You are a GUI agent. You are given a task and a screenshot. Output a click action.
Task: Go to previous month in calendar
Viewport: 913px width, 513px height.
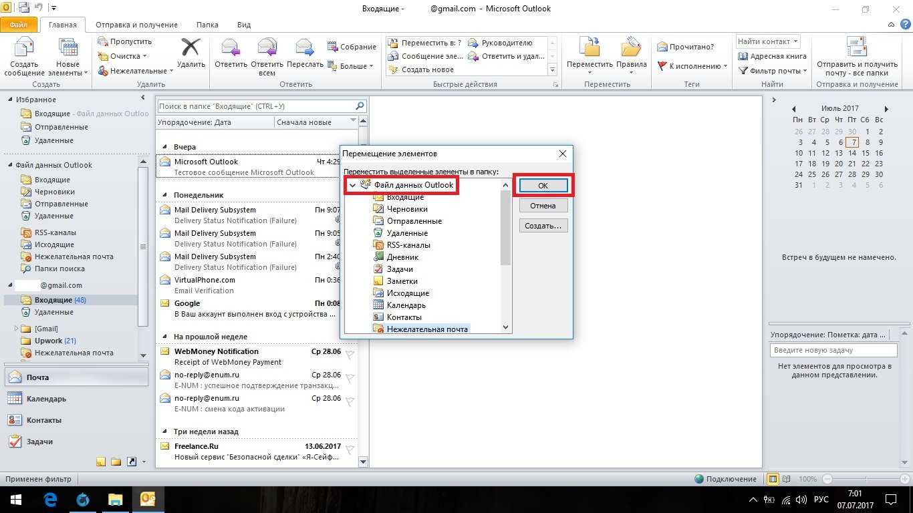coord(794,108)
